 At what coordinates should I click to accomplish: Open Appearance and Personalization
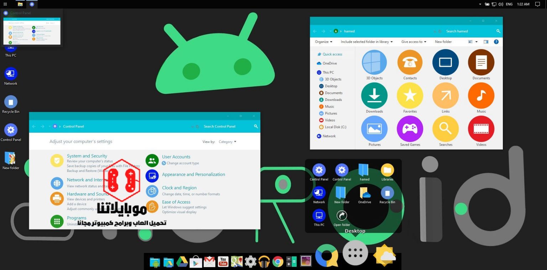click(x=193, y=174)
